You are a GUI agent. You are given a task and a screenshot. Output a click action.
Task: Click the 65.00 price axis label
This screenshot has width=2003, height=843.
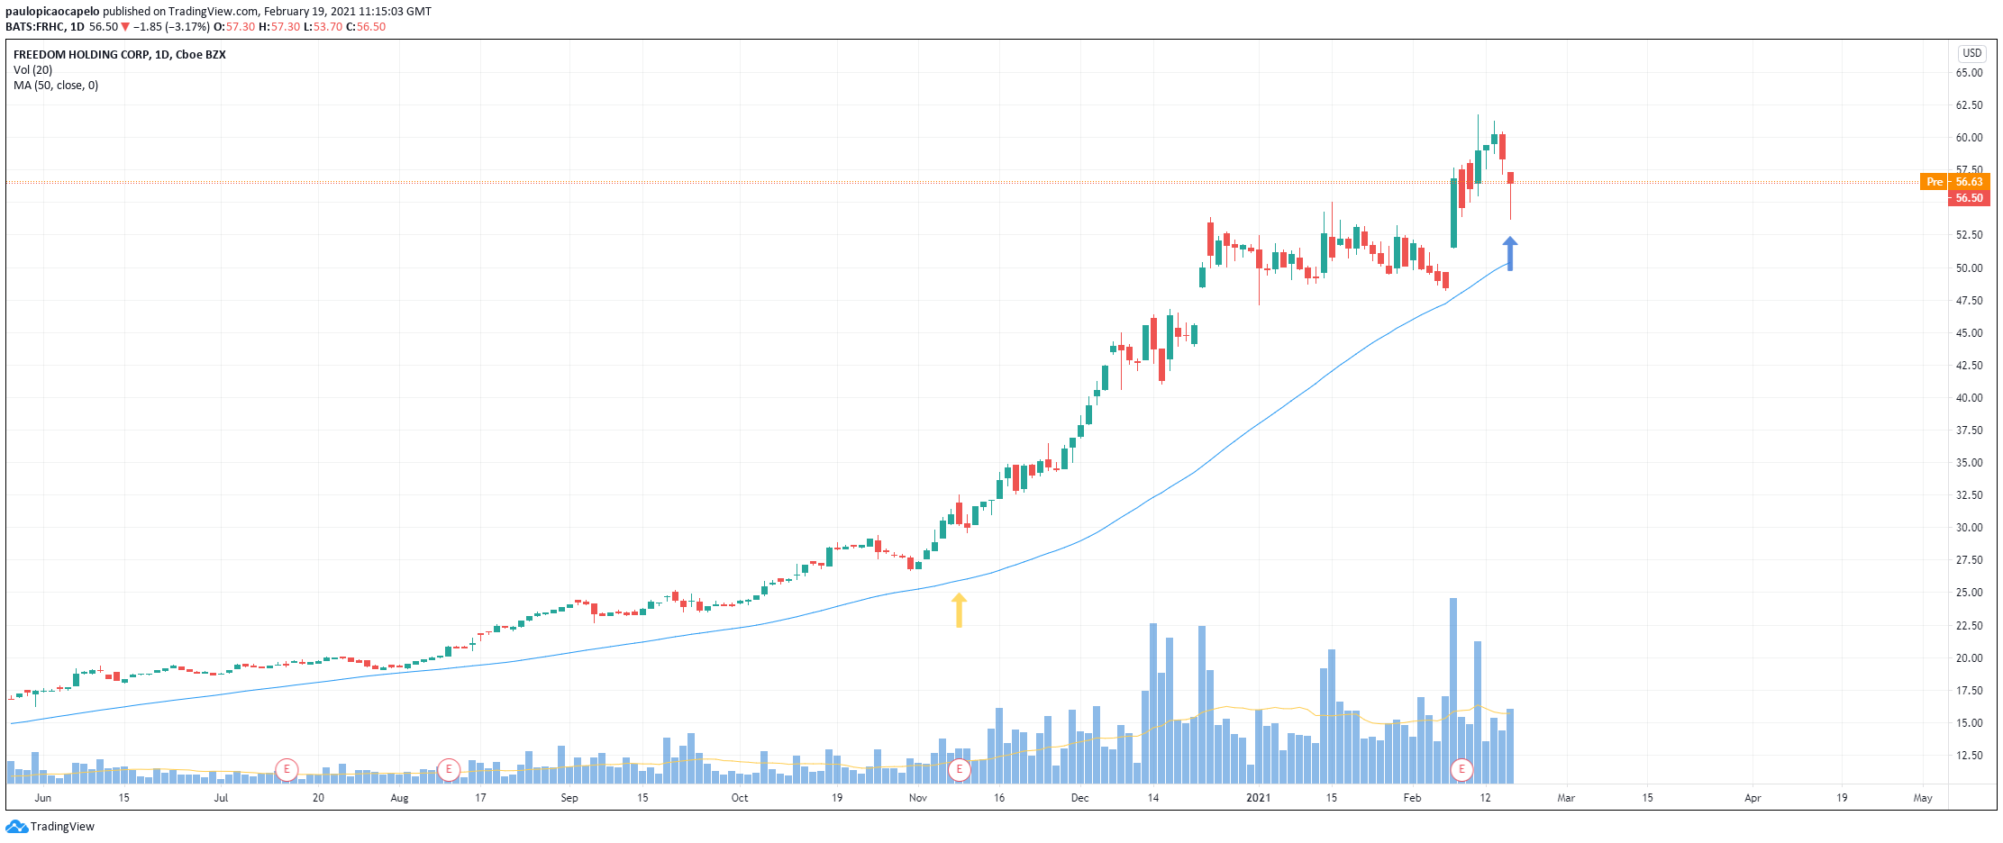pyautogui.click(x=1969, y=73)
